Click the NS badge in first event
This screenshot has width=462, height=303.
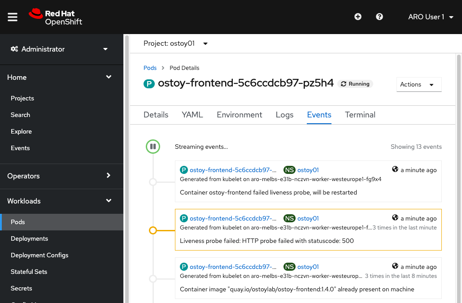289,170
